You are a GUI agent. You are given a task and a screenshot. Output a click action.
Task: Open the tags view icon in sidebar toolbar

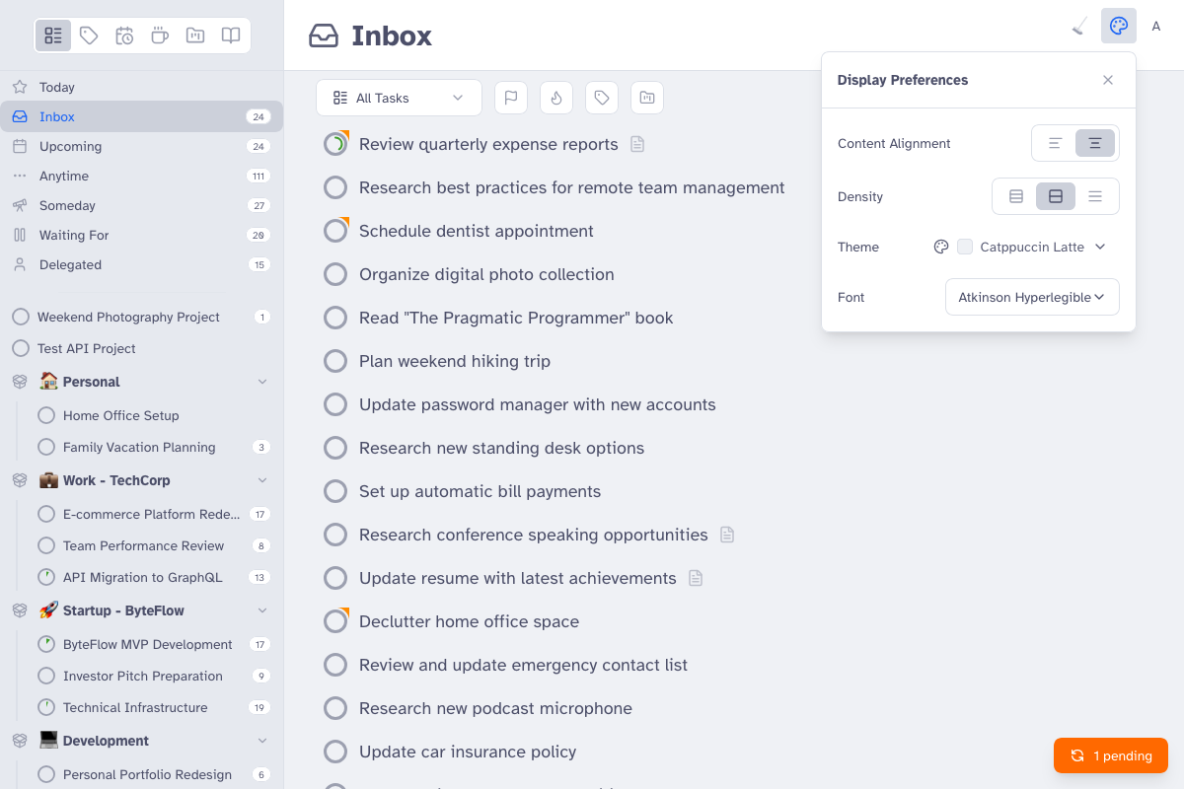(x=89, y=36)
